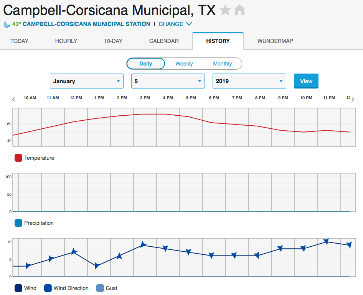Click the wind direction marker at 11 PM
The image size is (363, 295).
(326, 242)
